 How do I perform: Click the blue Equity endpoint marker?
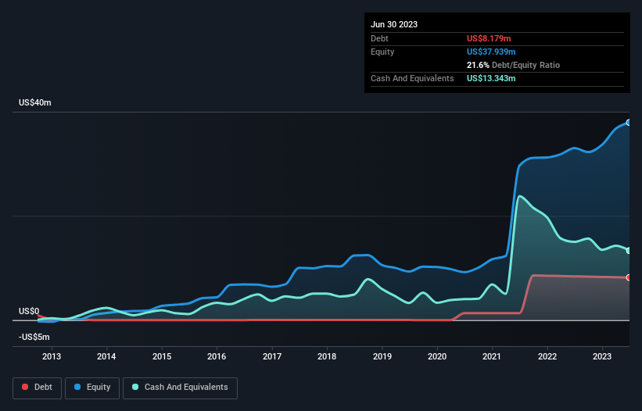pos(629,122)
